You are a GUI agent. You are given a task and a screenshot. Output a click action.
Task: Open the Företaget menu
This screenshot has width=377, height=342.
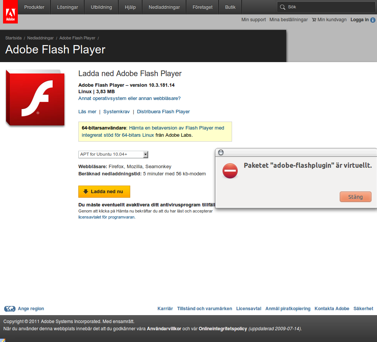tap(203, 7)
